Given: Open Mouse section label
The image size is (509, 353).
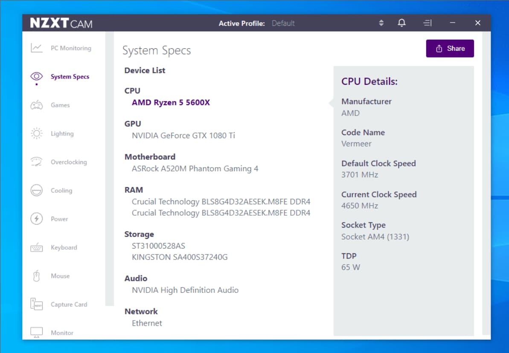Looking at the screenshot, I should click(x=60, y=276).
